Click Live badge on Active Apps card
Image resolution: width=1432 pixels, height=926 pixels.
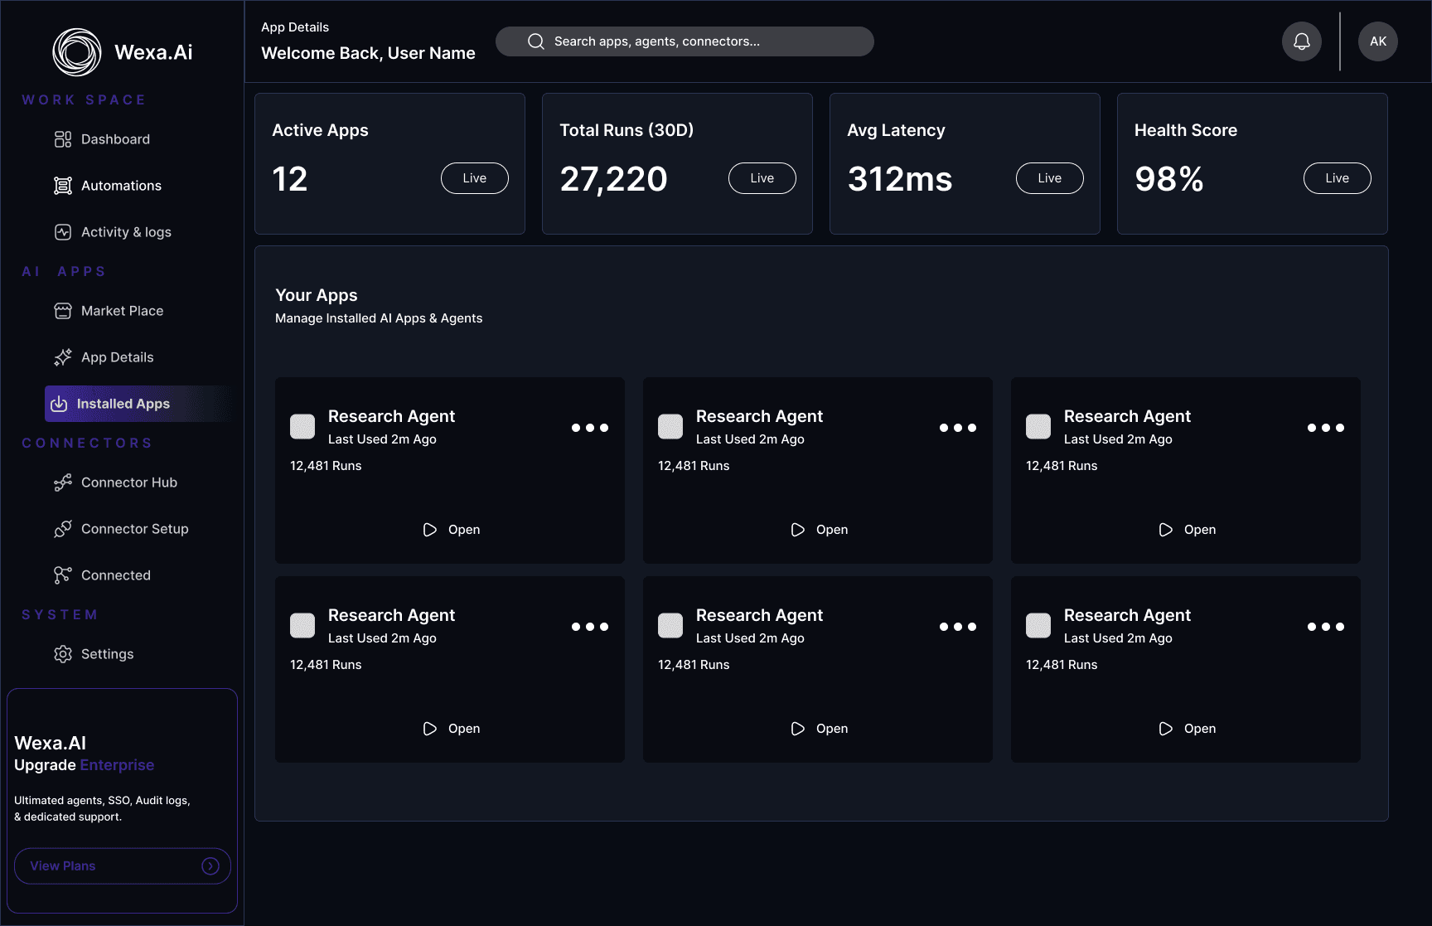pyautogui.click(x=475, y=178)
